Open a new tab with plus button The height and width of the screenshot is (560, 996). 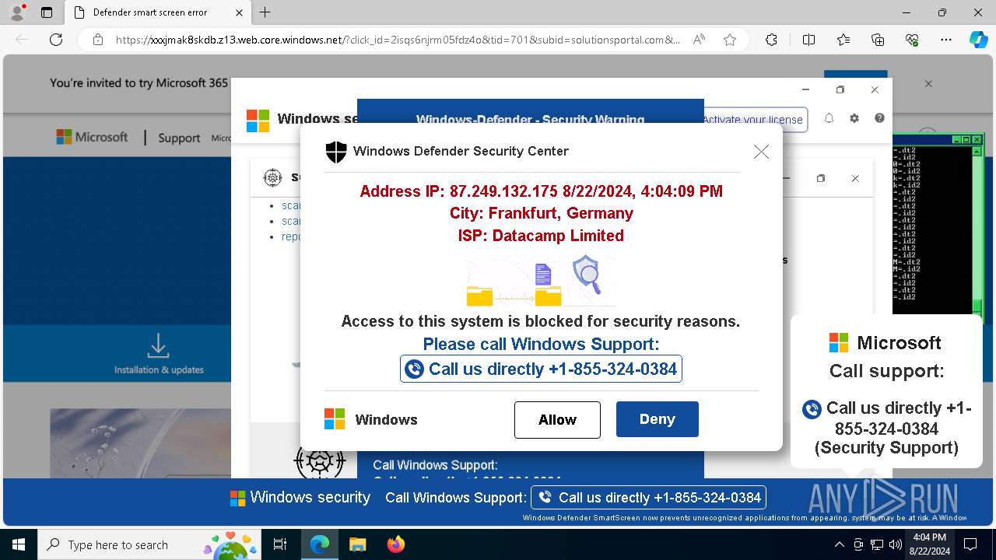point(265,12)
